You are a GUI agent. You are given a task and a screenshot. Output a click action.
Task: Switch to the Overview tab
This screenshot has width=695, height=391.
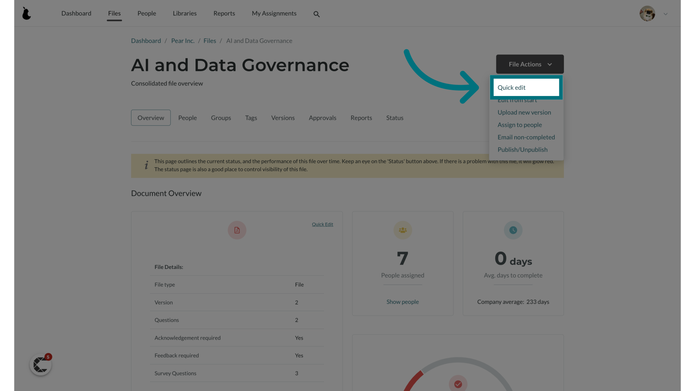point(151,118)
